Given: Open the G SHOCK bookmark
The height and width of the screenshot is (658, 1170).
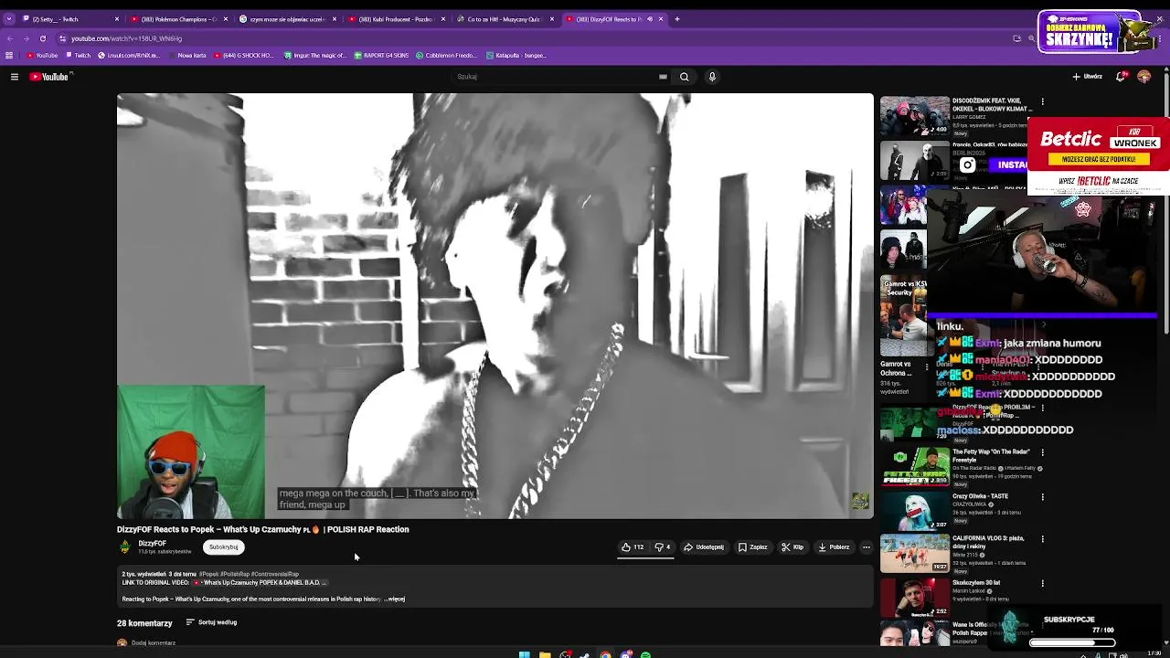Looking at the screenshot, I should (x=244, y=56).
